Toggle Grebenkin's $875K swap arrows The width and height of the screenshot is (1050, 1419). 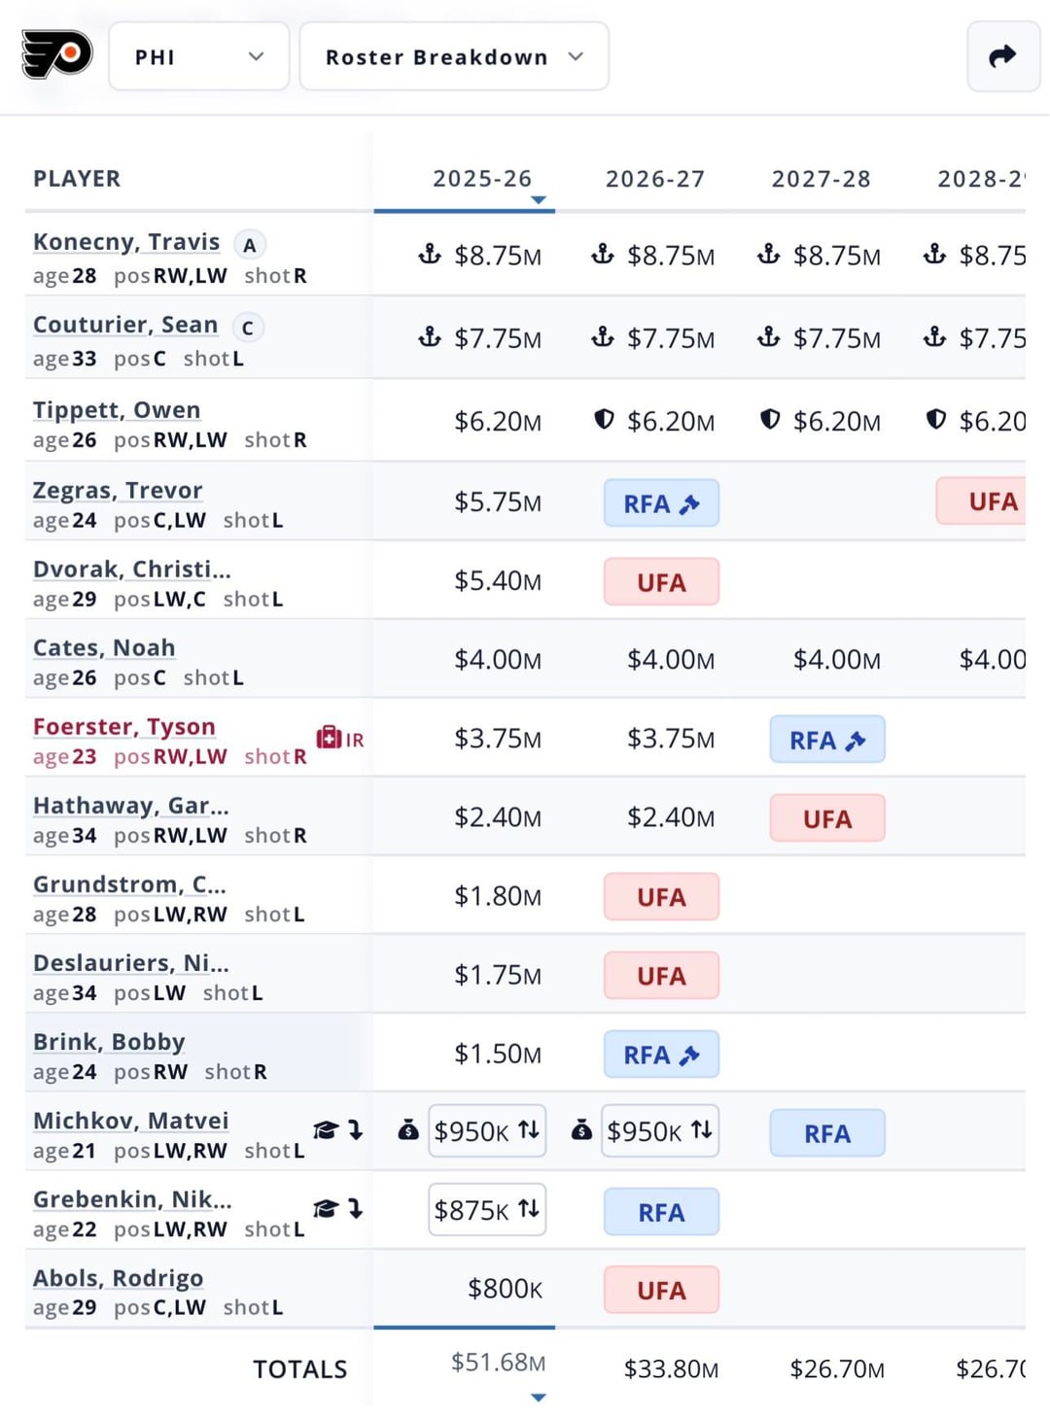tap(528, 1209)
